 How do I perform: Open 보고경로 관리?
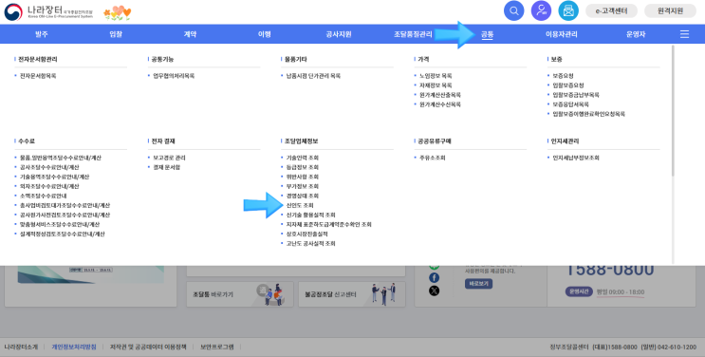click(169, 158)
